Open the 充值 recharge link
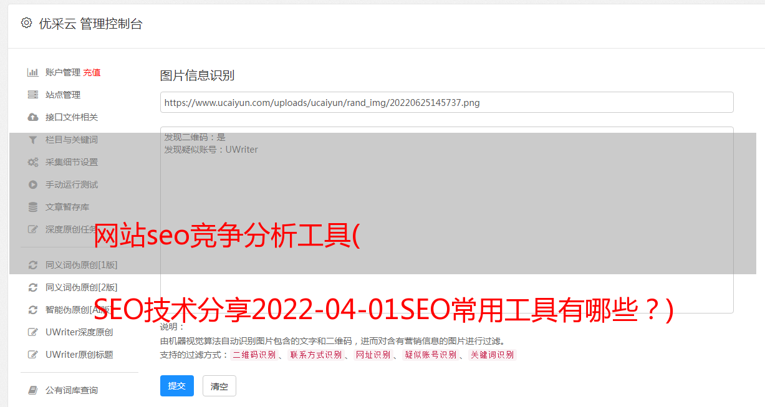 92,72
